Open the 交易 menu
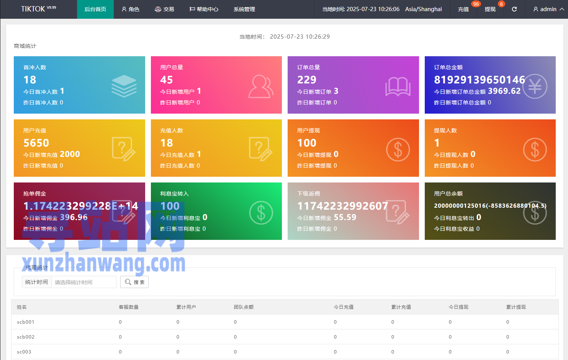This screenshot has width=568, height=360. click(x=164, y=9)
